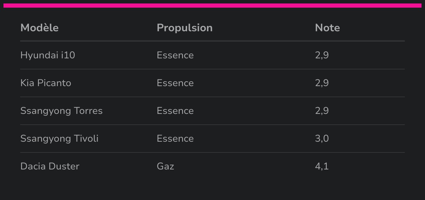Sort by the Propulsion column header

(185, 28)
